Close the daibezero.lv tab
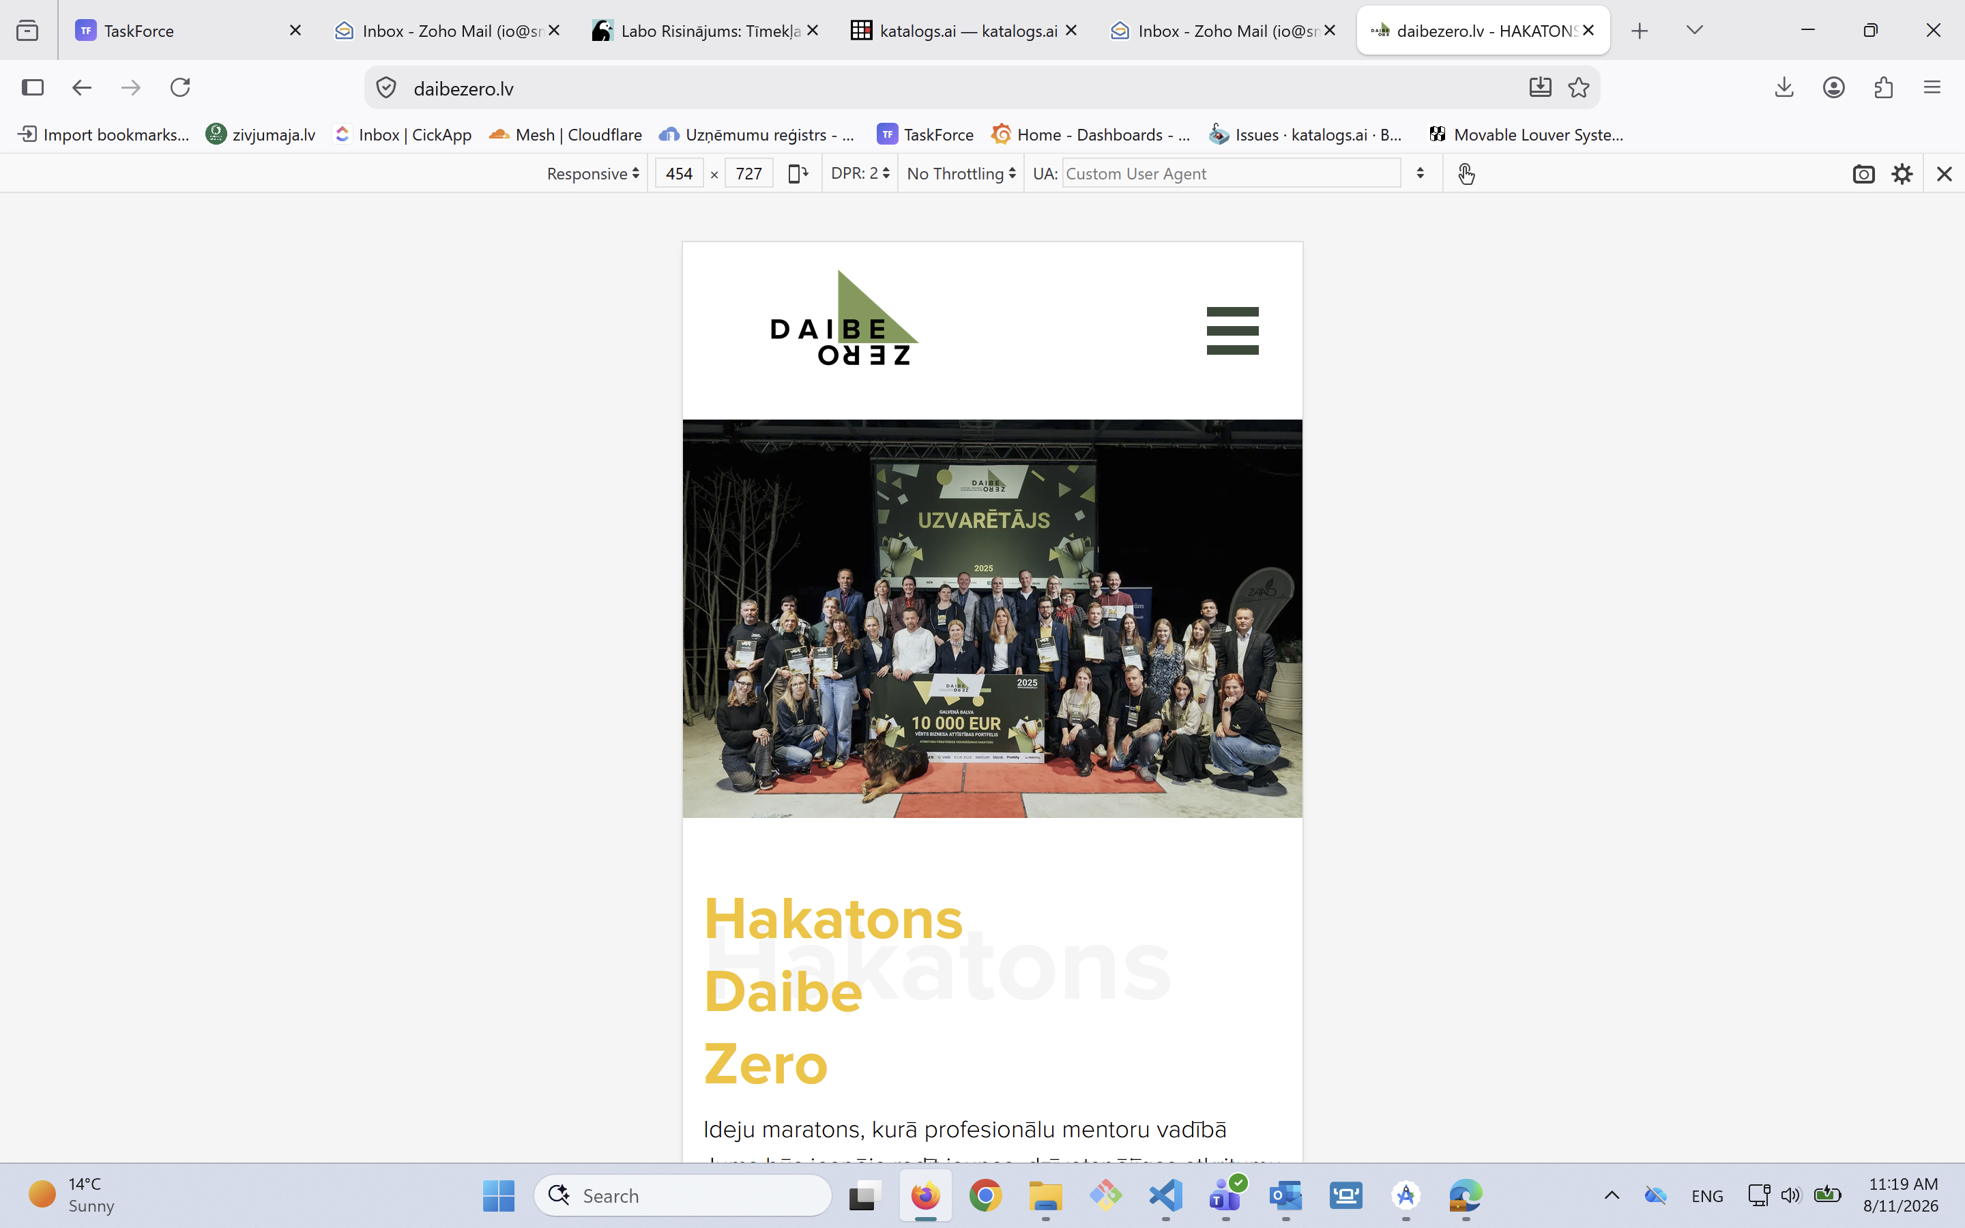This screenshot has height=1228, width=1965. [1588, 30]
